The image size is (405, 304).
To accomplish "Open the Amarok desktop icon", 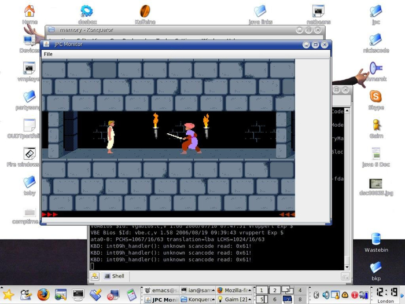I will point(376,72).
